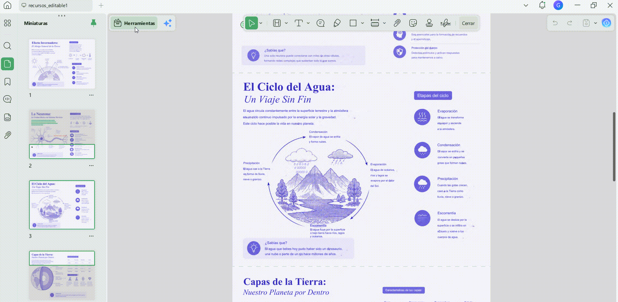The width and height of the screenshot is (618, 302).
Task: Click the "Capas de la Tierra:" heading
Action: pos(285,282)
